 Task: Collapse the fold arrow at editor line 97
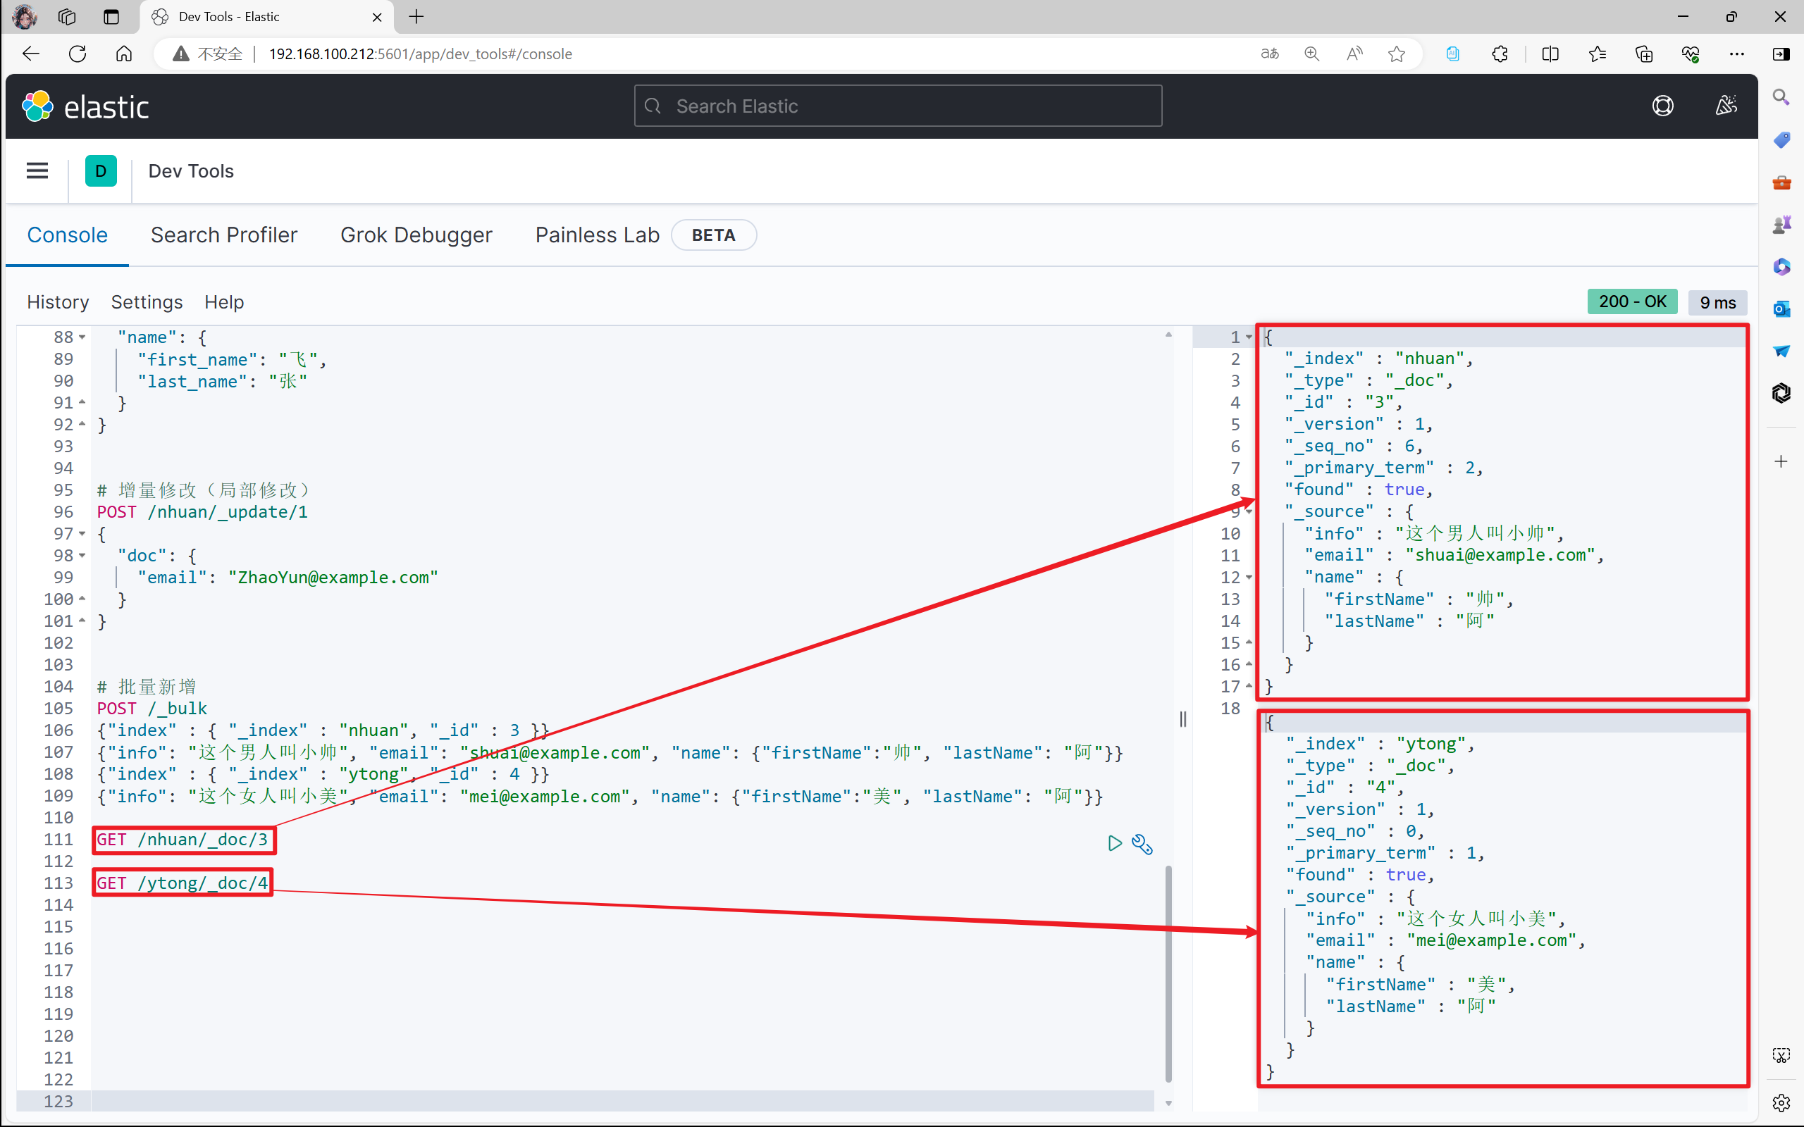82,534
